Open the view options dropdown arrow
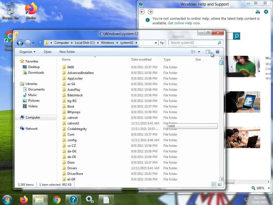The width and height of the screenshot is (273, 205). click(199, 52)
